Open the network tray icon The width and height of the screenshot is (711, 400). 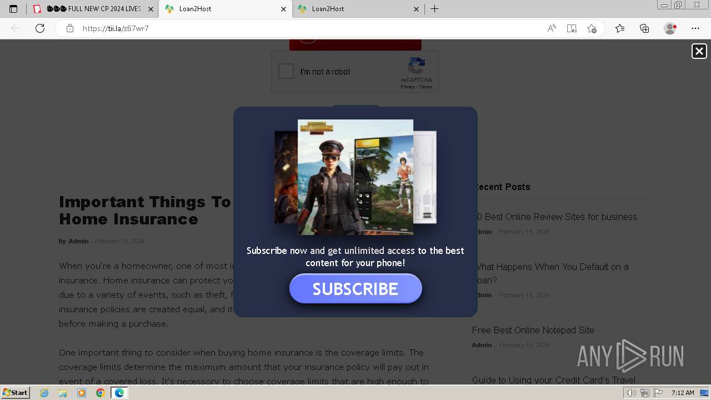point(644,393)
